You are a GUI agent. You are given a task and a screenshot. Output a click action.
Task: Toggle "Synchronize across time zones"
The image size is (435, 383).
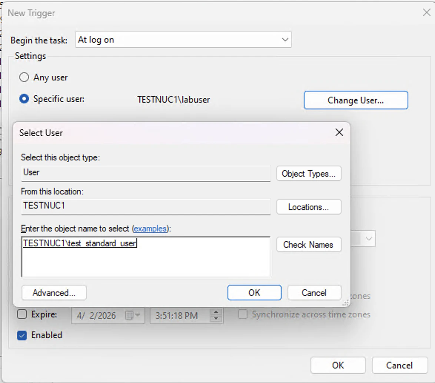point(242,314)
